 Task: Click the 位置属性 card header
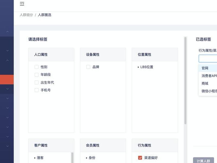pyautogui.click(x=155, y=55)
